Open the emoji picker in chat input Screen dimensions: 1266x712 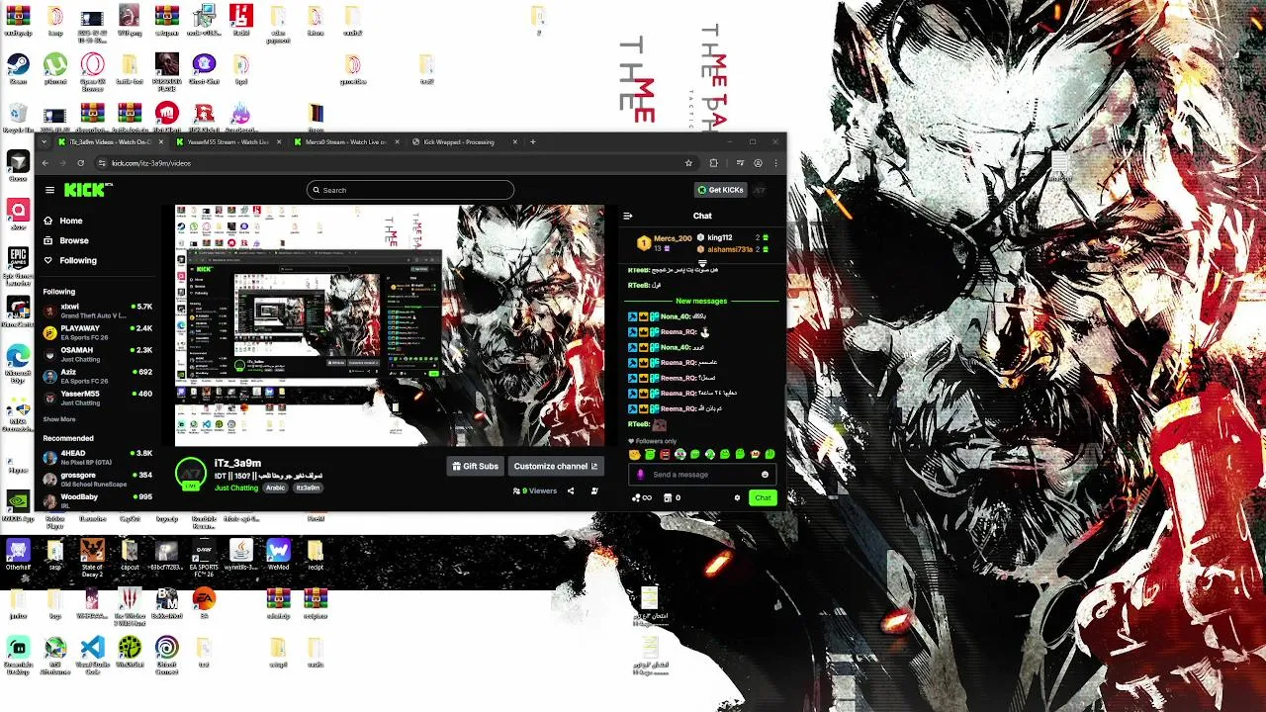click(765, 475)
